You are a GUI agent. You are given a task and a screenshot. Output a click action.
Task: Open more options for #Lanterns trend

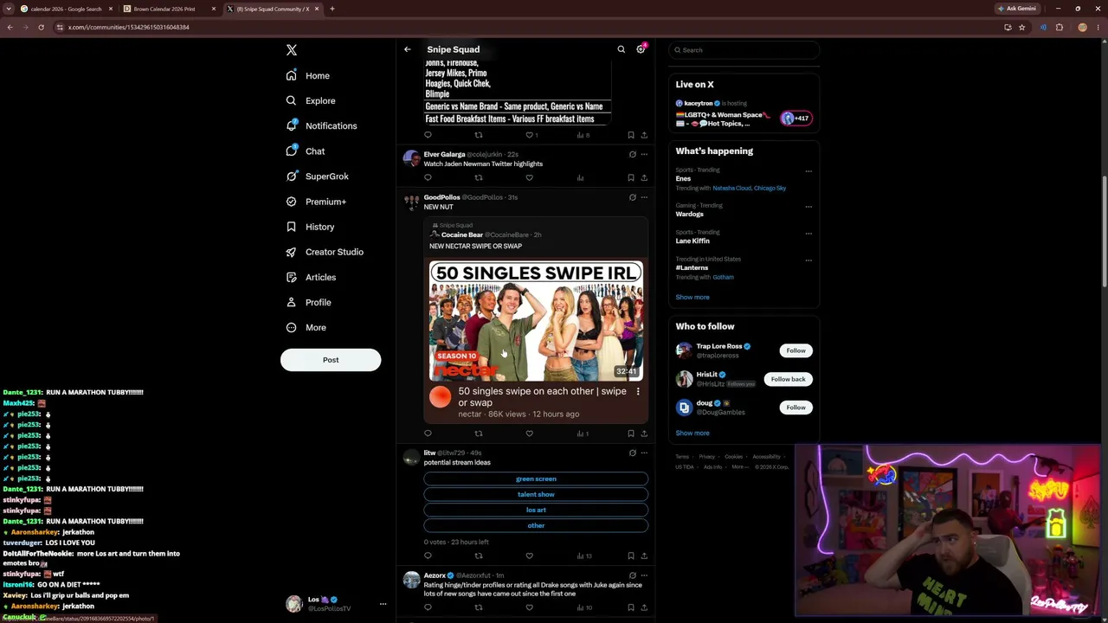[808, 260]
